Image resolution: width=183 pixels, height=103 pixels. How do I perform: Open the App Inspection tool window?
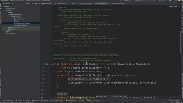point(71,100)
